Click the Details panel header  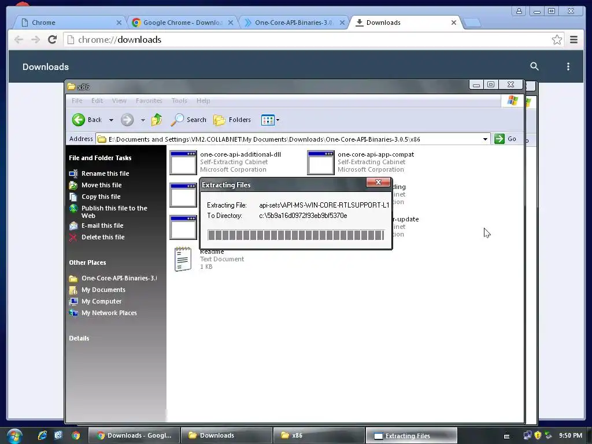[79, 338]
